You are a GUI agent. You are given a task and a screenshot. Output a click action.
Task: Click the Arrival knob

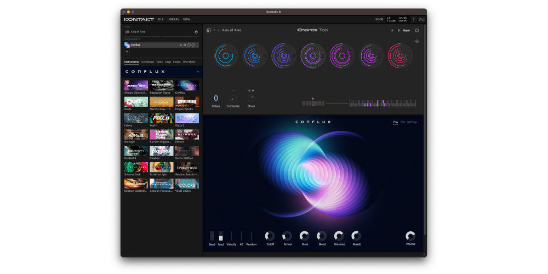287,236
